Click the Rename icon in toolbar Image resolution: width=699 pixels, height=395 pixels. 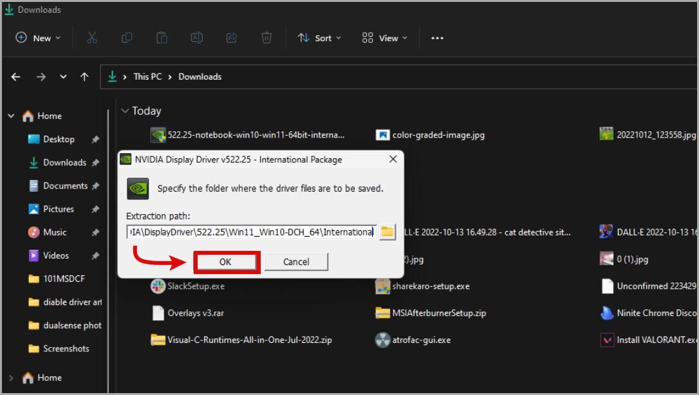pos(196,38)
